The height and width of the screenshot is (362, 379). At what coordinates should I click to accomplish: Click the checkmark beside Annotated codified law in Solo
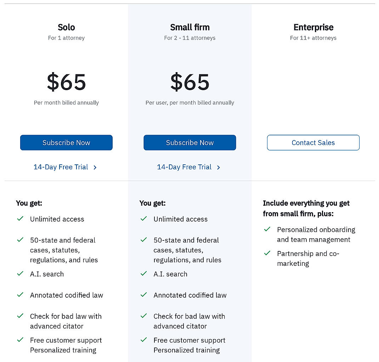click(20, 295)
